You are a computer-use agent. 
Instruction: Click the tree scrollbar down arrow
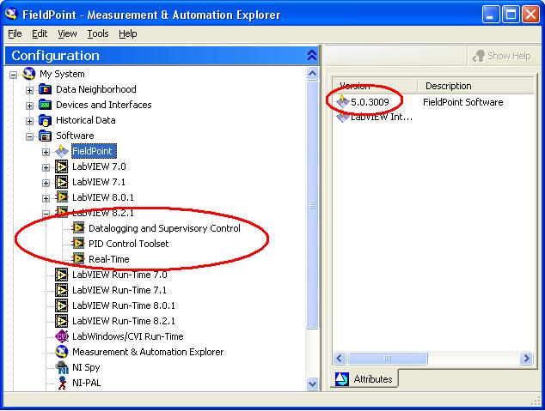click(312, 384)
